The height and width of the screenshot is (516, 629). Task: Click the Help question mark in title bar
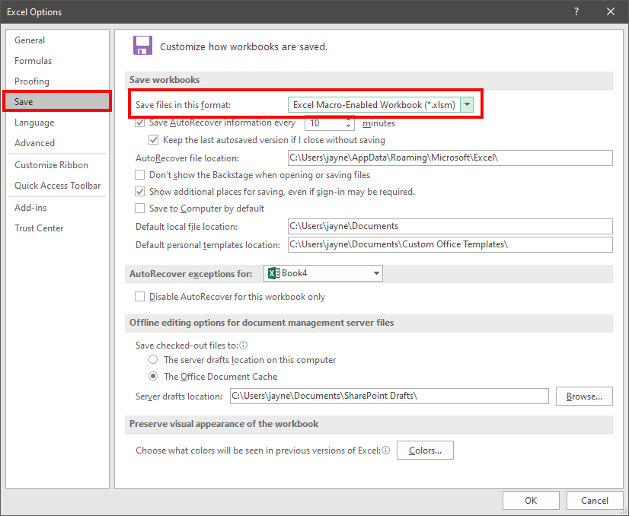click(576, 11)
